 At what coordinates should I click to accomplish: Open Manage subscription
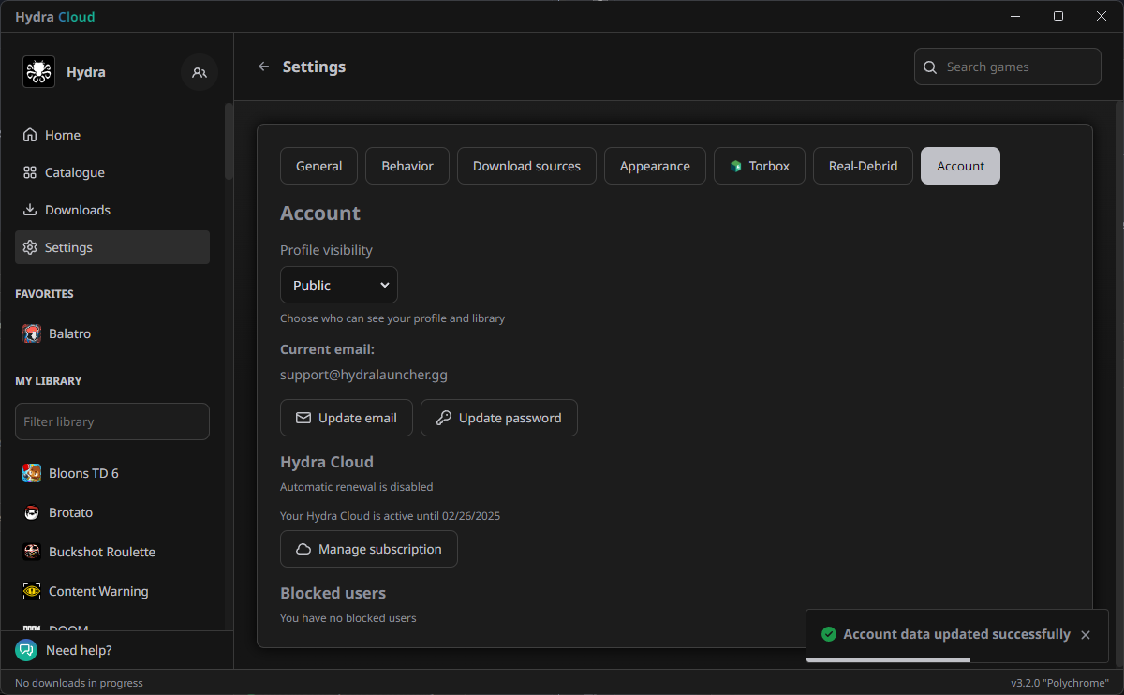click(368, 549)
